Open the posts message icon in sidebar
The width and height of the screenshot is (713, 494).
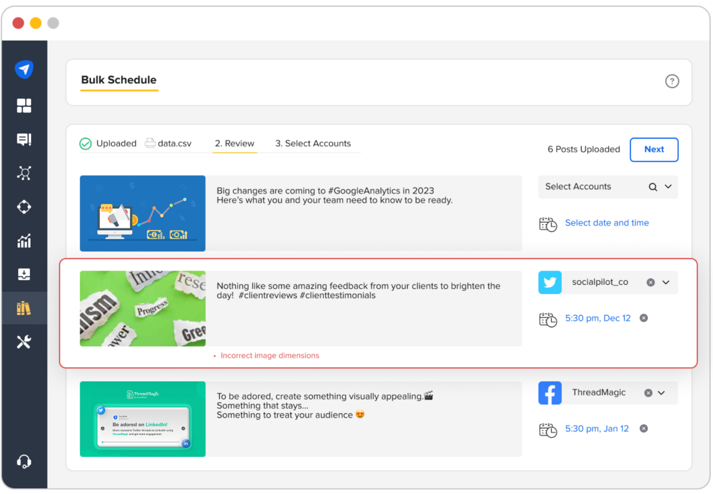tap(24, 140)
